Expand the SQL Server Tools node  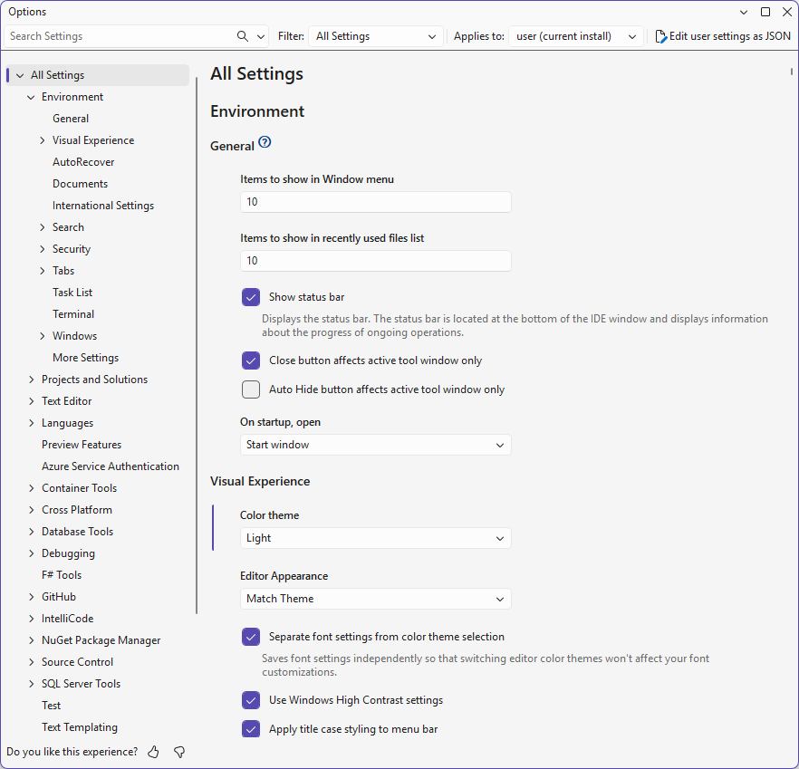tap(31, 684)
